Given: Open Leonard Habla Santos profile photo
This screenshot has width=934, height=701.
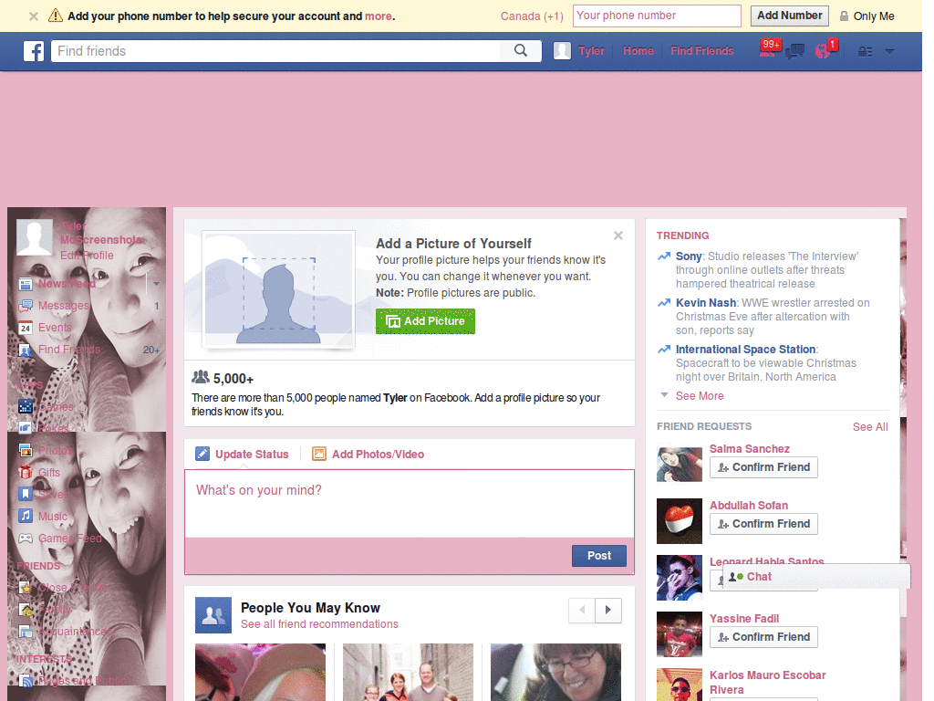Looking at the screenshot, I should coord(679,578).
